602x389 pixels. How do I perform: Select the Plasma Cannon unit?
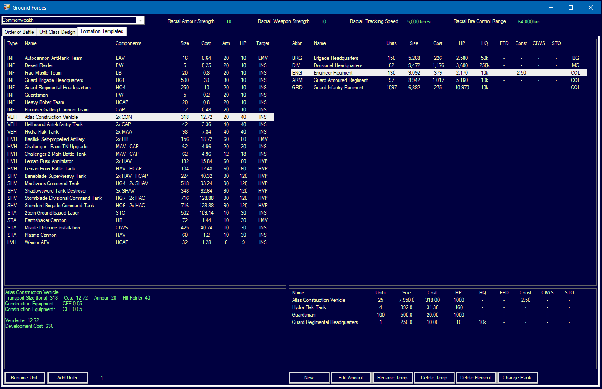140,235
